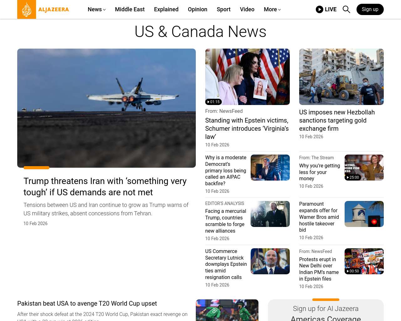
Task: Click the Hezbollah rubble bulldozer image
Action: tap(341, 77)
